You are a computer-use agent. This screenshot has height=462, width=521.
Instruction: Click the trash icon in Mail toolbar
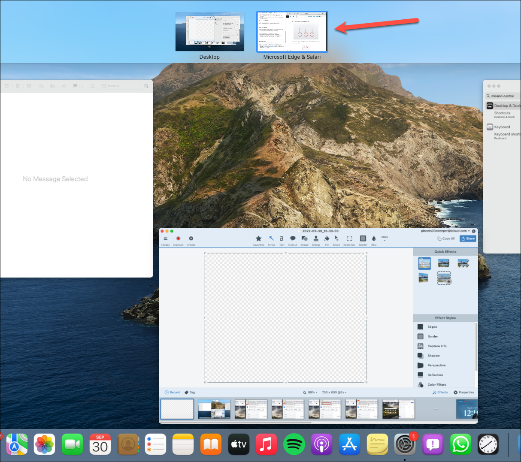click(18, 86)
